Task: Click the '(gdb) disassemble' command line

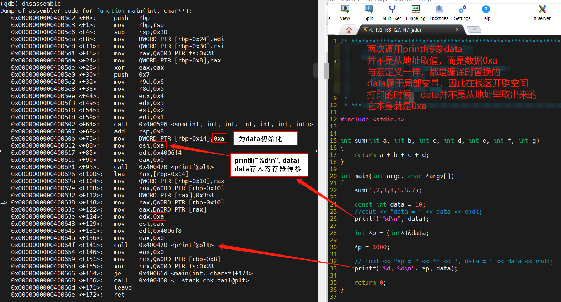Action: click(31, 4)
